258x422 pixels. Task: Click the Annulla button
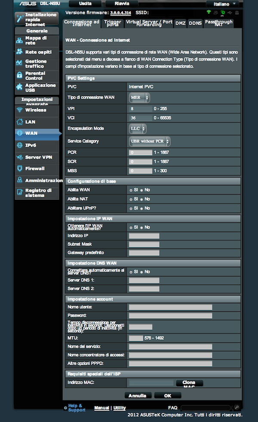(x=138, y=396)
